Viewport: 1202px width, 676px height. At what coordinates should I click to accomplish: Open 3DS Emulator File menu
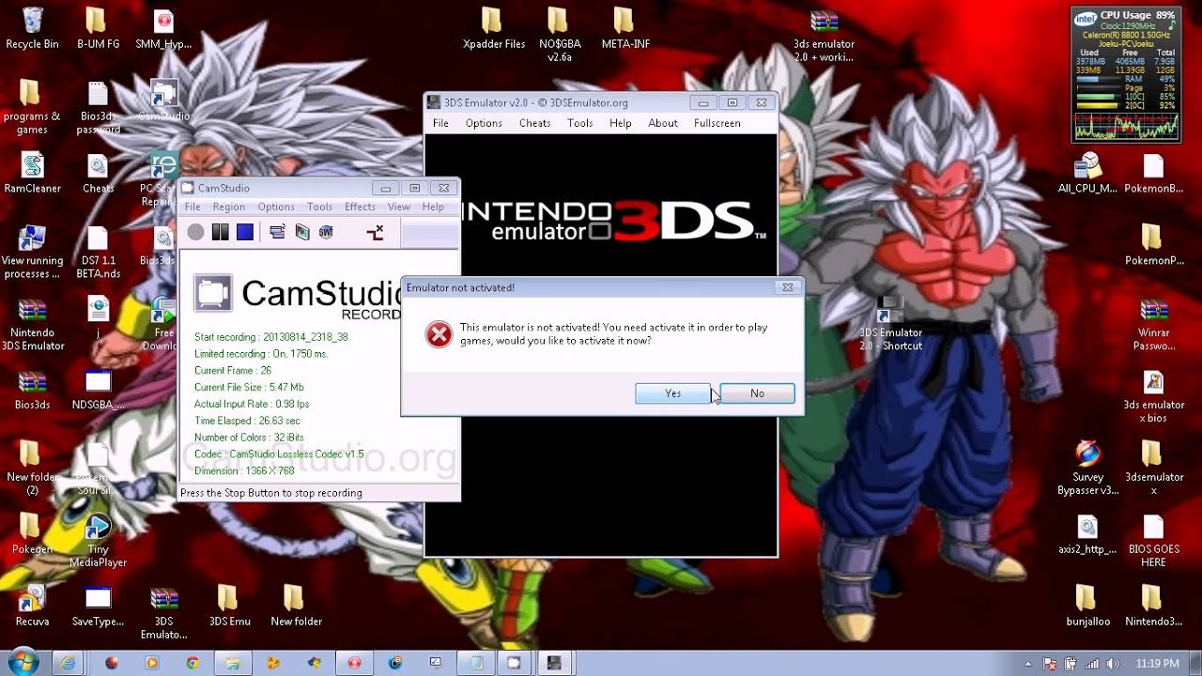click(440, 123)
